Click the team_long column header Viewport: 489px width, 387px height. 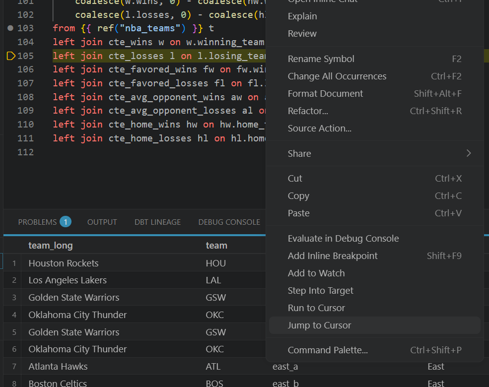coord(51,246)
